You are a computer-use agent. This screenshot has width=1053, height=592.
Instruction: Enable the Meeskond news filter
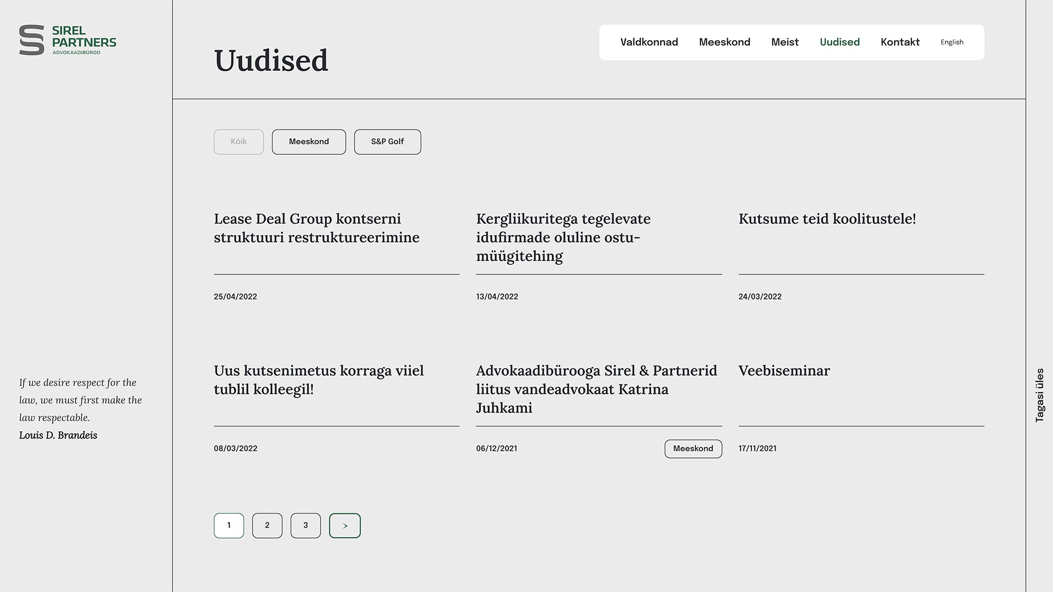point(309,141)
